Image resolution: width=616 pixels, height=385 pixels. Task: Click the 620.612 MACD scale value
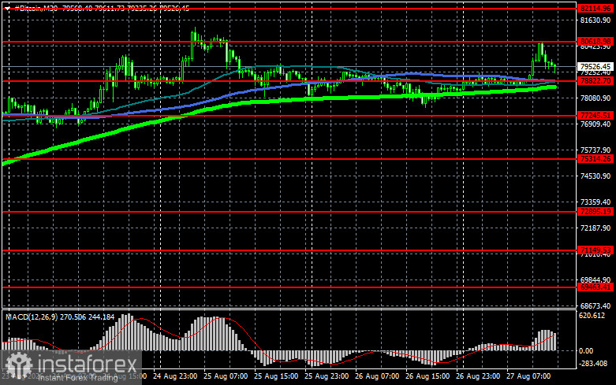(592, 316)
